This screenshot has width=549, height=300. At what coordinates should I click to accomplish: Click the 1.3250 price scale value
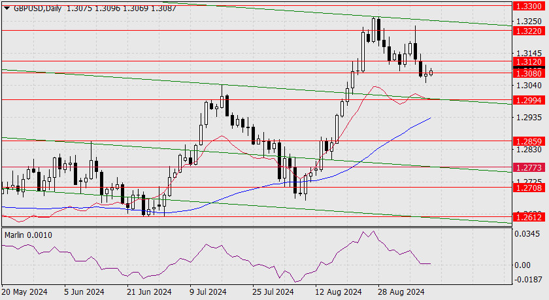(529, 22)
